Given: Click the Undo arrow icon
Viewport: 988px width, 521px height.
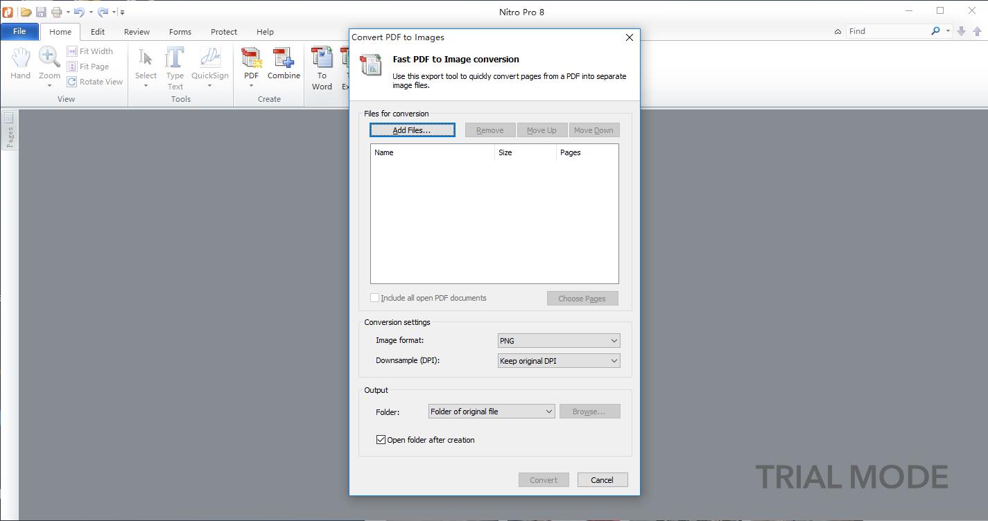Looking at the screenshot, I should (x=79, y=12).
